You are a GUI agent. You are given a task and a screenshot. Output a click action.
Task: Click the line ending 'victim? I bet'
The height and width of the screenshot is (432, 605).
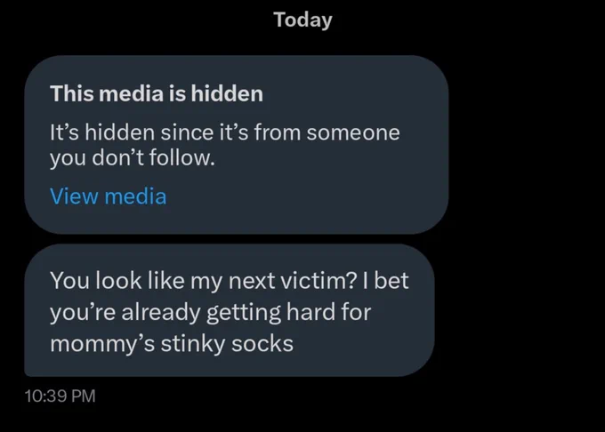(229, 280)
